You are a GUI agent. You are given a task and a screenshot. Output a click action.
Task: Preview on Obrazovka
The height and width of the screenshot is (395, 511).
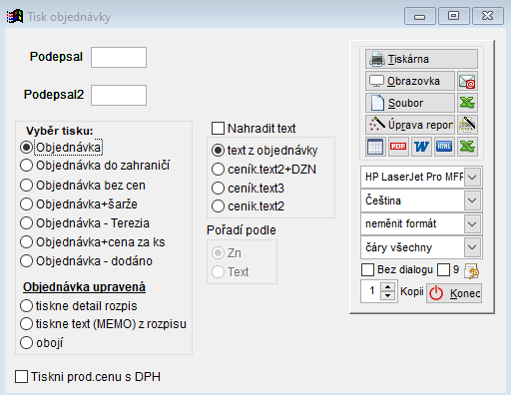click(410, 81)
